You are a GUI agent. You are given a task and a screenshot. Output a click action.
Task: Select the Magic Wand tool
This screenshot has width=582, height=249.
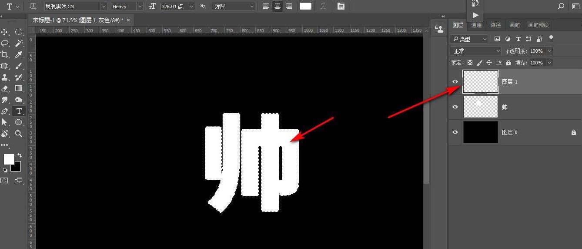(x=19, y=43)
